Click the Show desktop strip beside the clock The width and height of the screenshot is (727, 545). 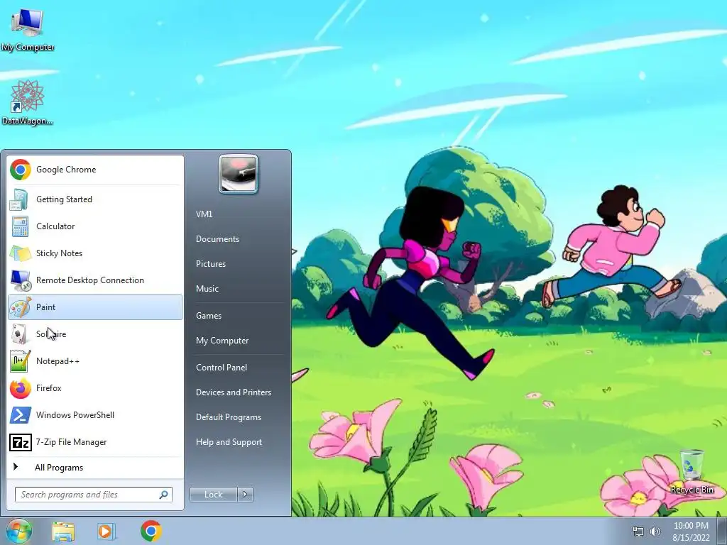pyautogui.click(x=722, y=531)
